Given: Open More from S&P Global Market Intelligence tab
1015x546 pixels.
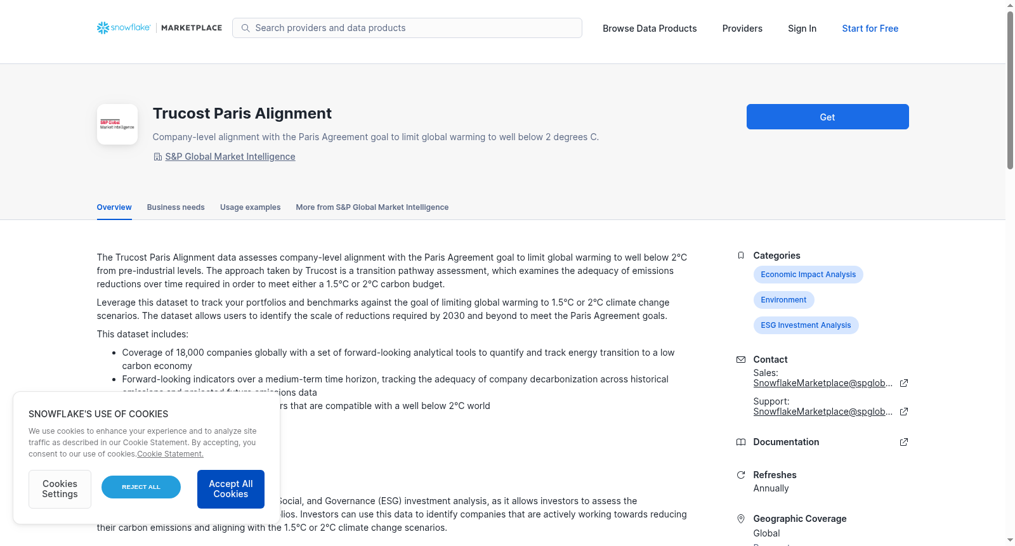Looking at the screenshot, I should tap(372, 207).
